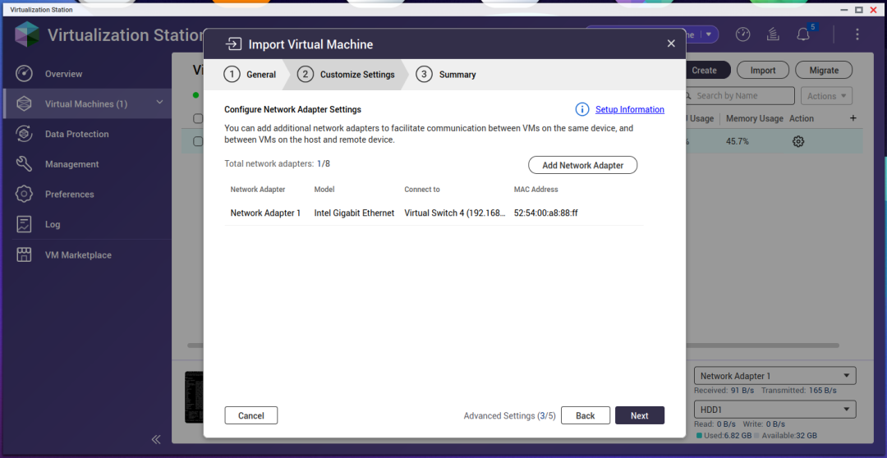Click the MAC address 52:54:00:a8:88:ff
This screenshot has height=458, width=887.
pos(546,213)
